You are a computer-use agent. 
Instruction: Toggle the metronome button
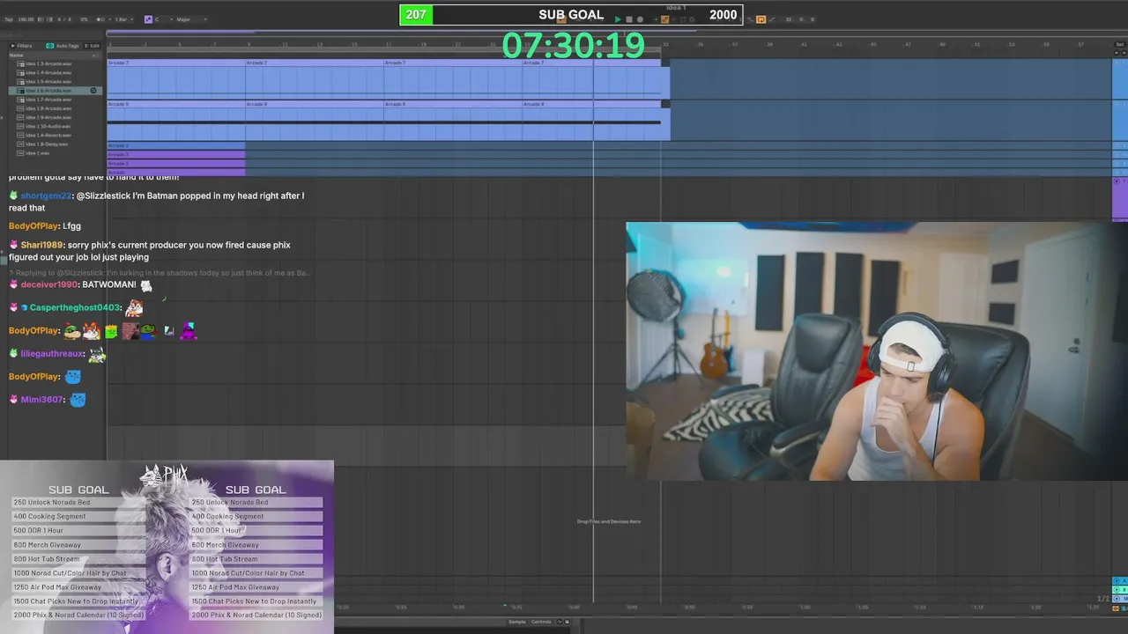pyautogui.click(x=100, y=19)
